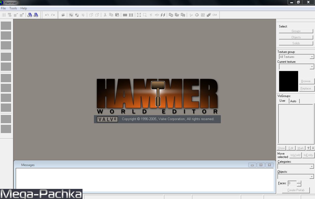Click the Replace... texture button

click(307, 88)
